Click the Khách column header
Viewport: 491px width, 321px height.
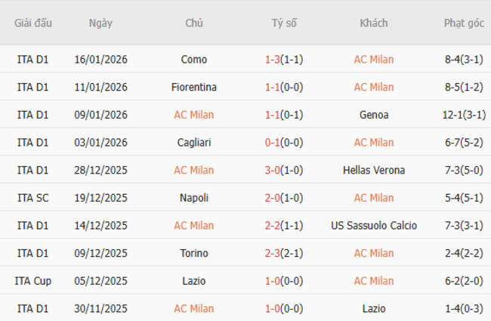pos(374,23)
